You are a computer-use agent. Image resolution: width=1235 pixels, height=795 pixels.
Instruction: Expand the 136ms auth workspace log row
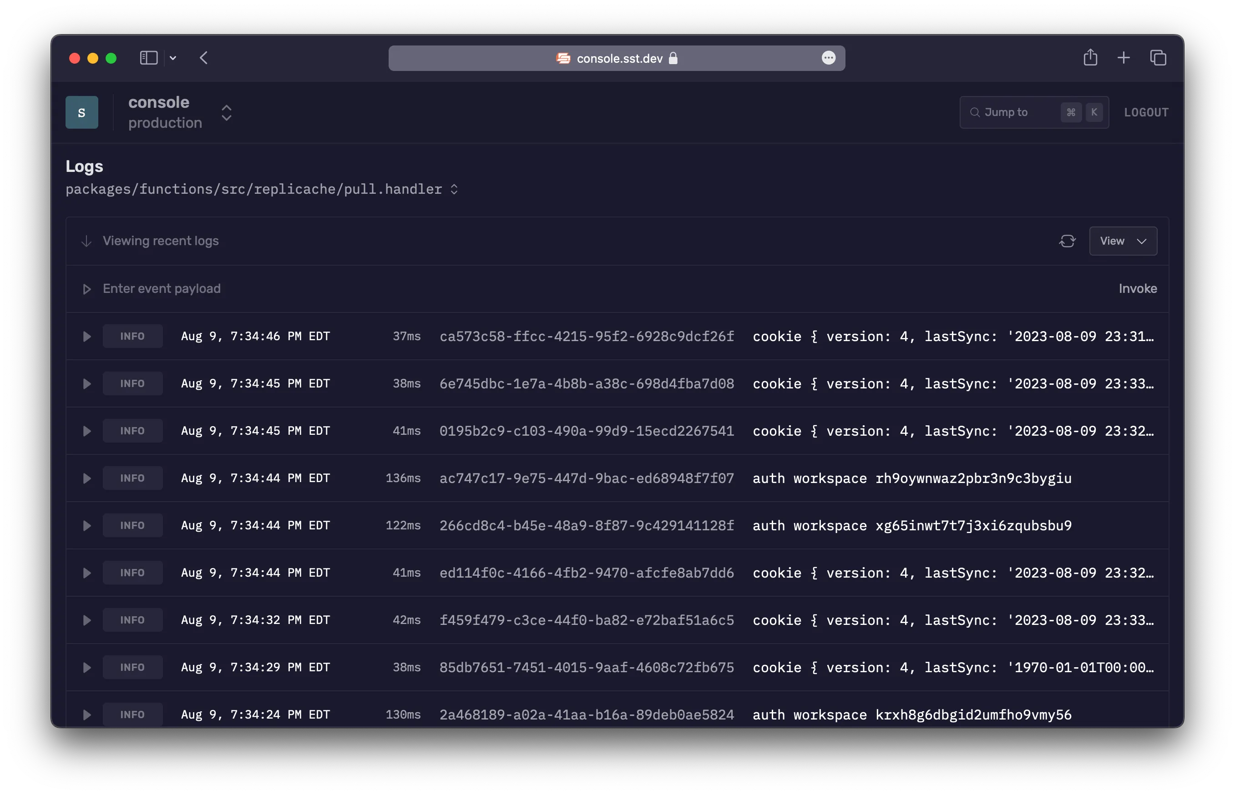click(87, 478)
